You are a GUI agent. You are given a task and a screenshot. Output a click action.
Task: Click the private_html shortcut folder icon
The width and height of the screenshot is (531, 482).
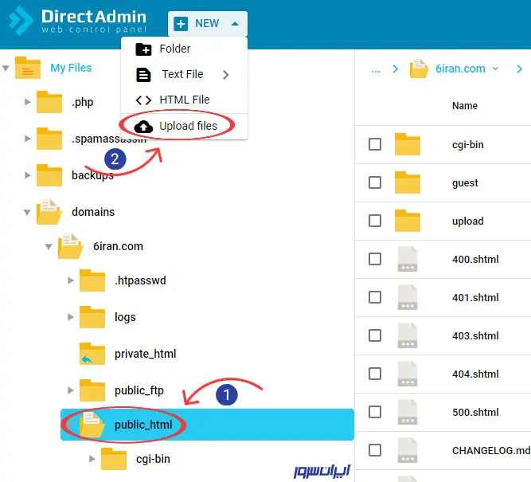pos(92,354)
